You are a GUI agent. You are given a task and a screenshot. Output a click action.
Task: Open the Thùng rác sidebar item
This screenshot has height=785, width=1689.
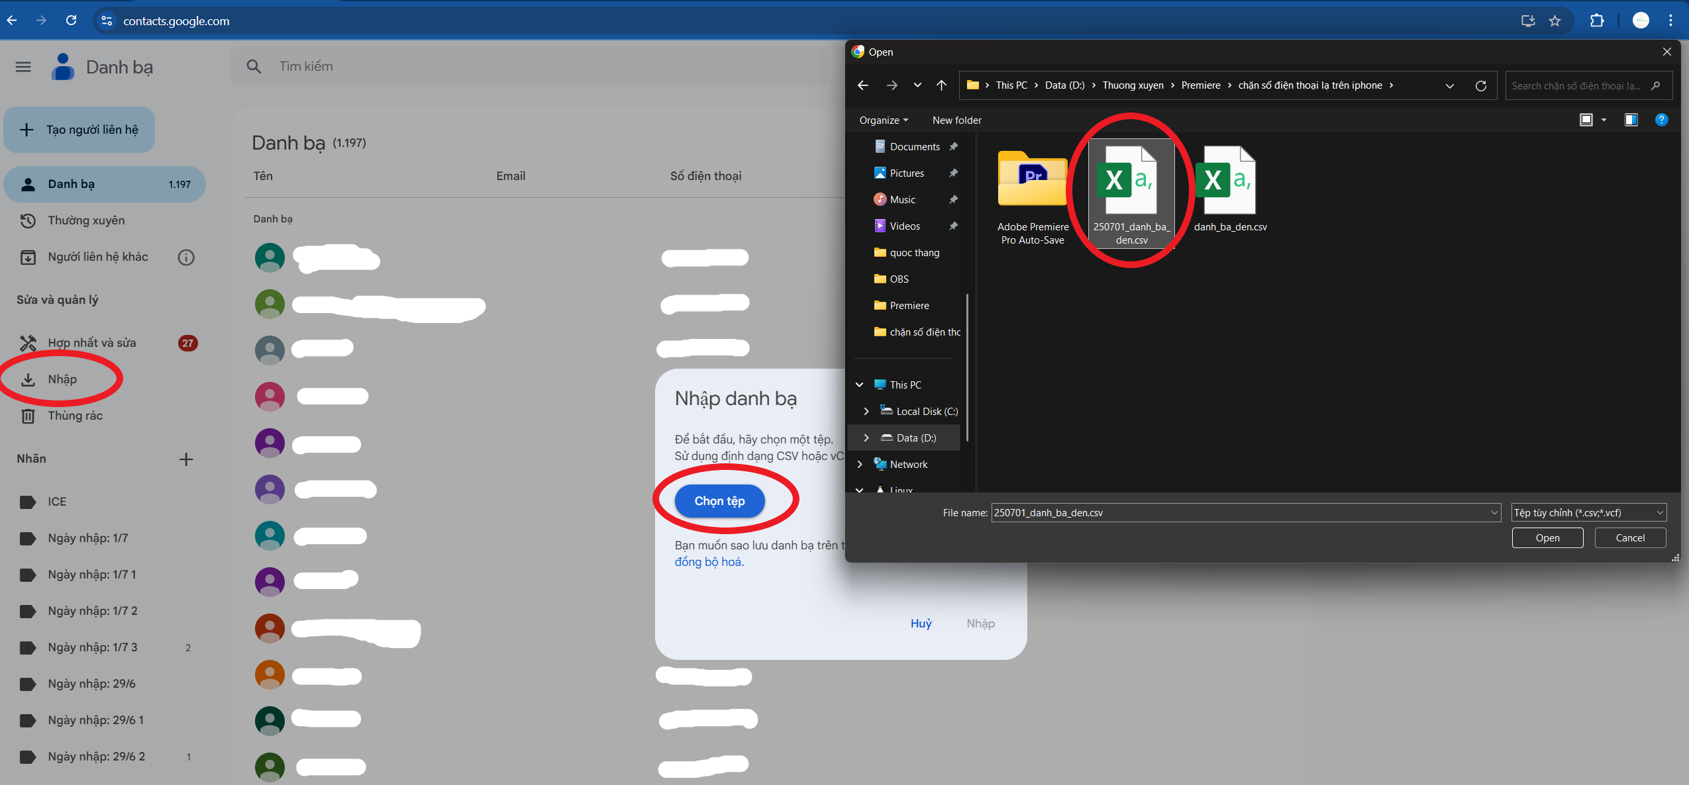click(75, 416)
